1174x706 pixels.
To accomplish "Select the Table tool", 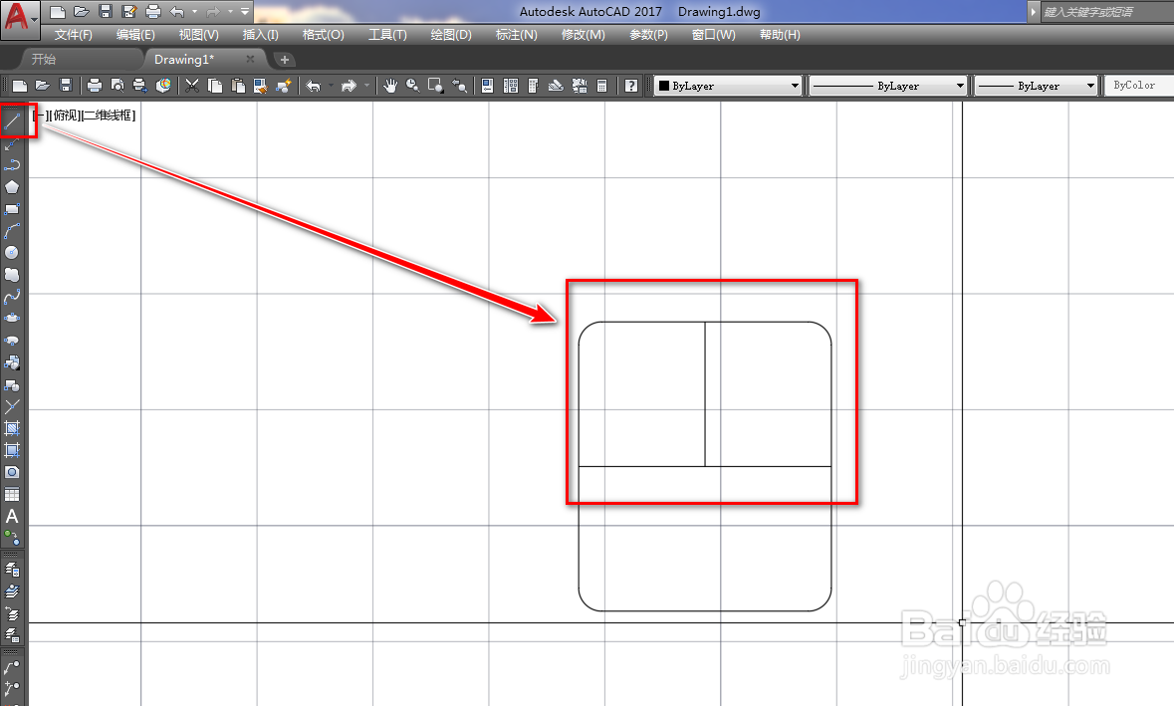I will pos(12,494).
